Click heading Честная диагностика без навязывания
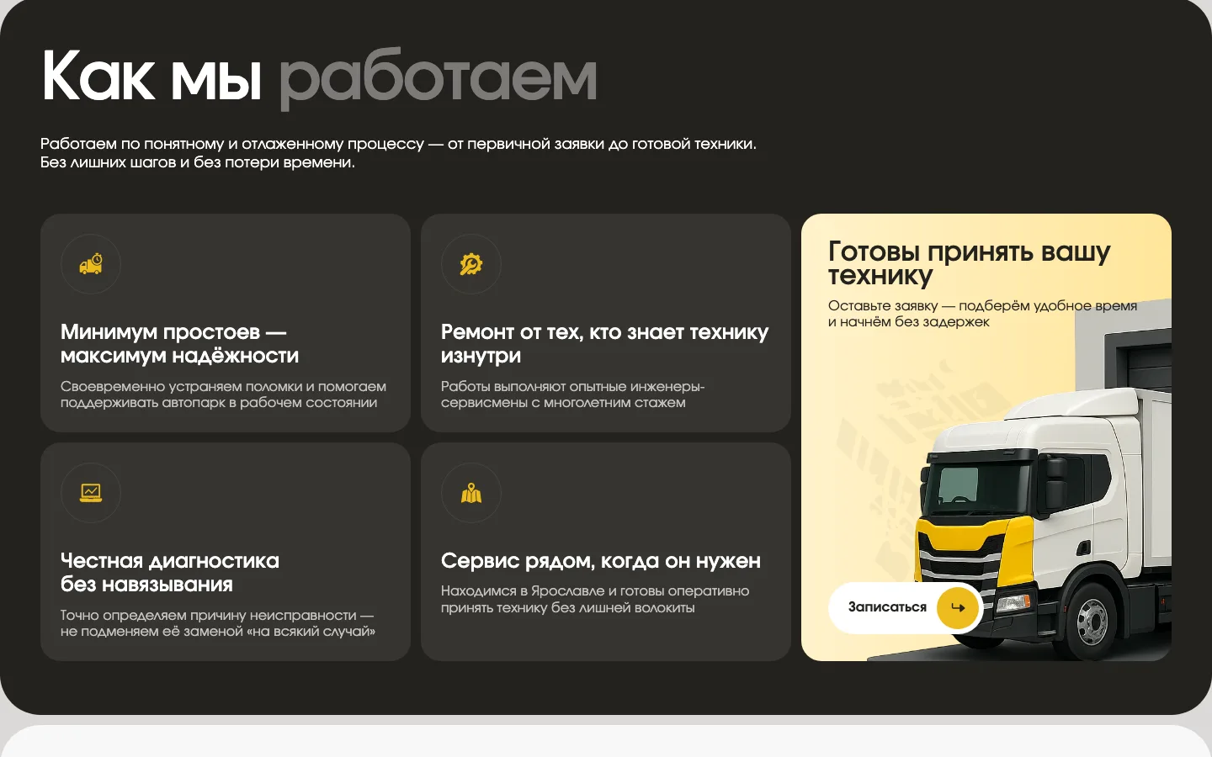Image resolution: width=1212 pixels, height=757 pixels. coord(170,573)
